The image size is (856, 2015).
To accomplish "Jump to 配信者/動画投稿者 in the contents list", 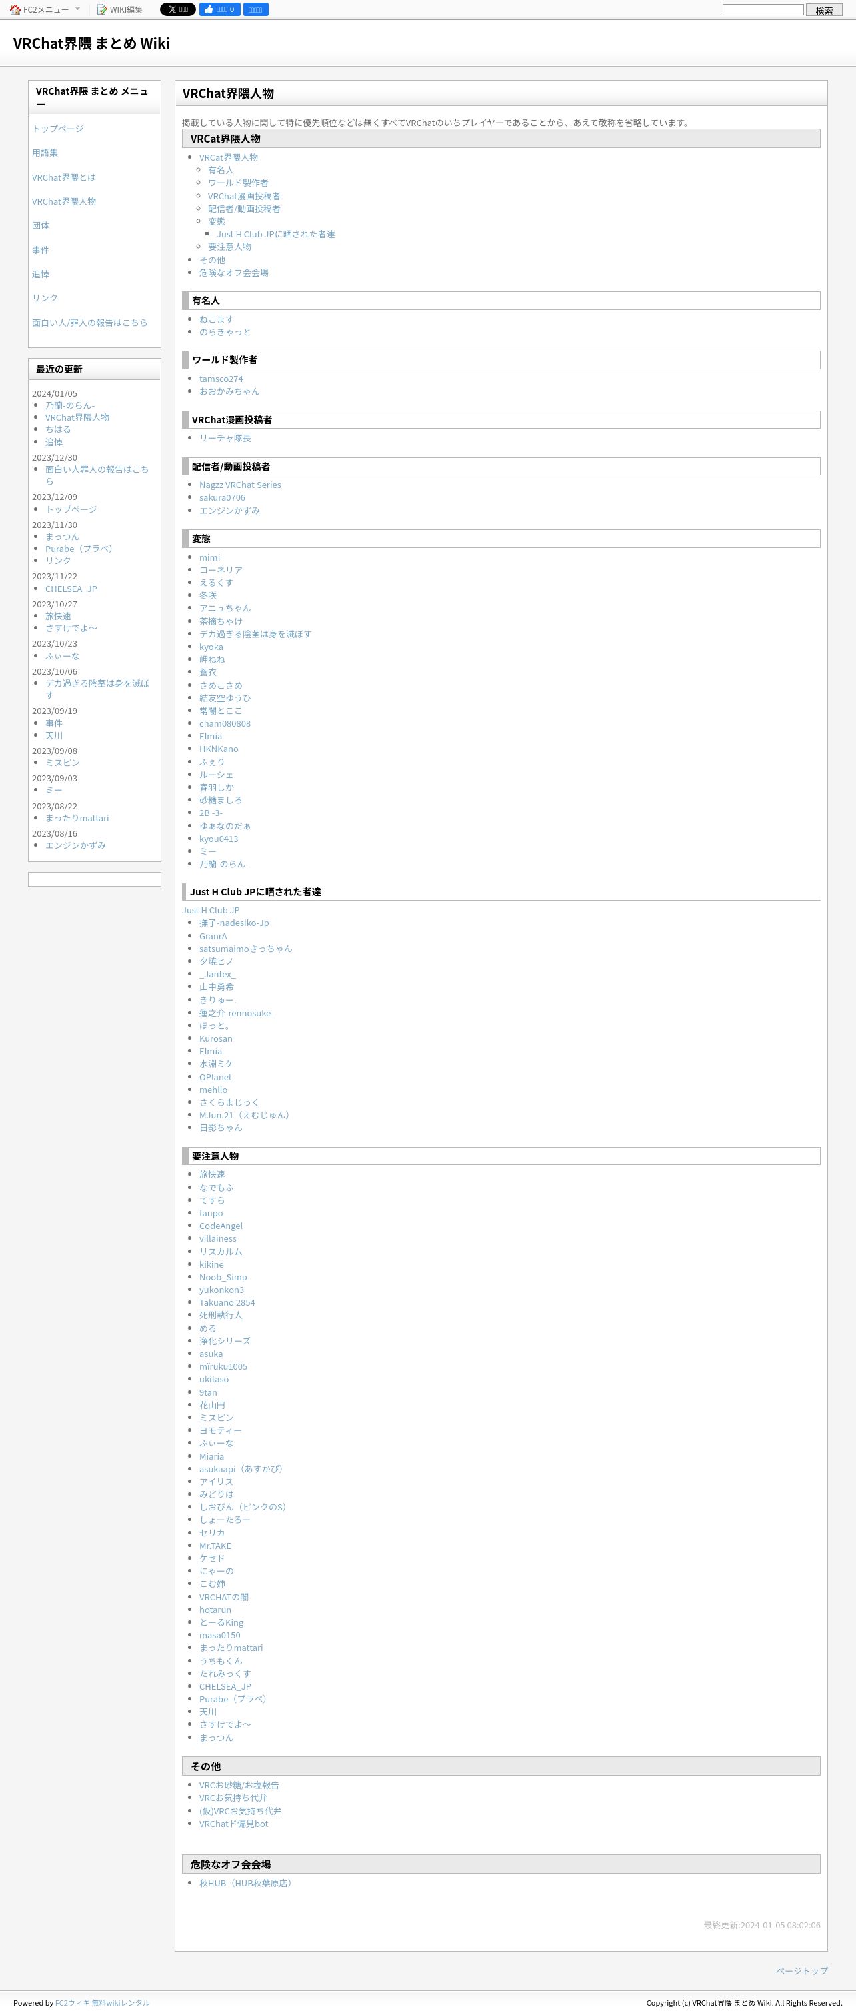I will click(x=244, y=209).
